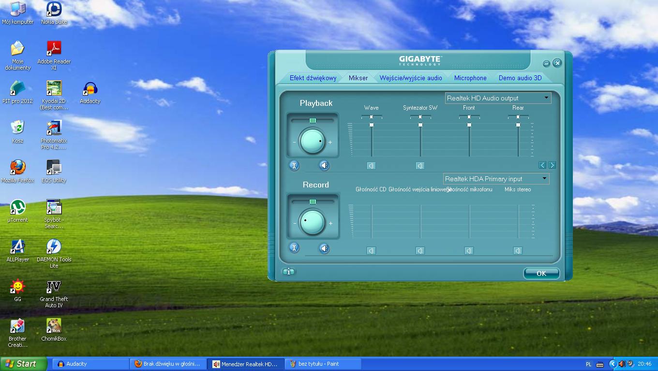Open Wejście/wyjście audio tab

point(411,78)
